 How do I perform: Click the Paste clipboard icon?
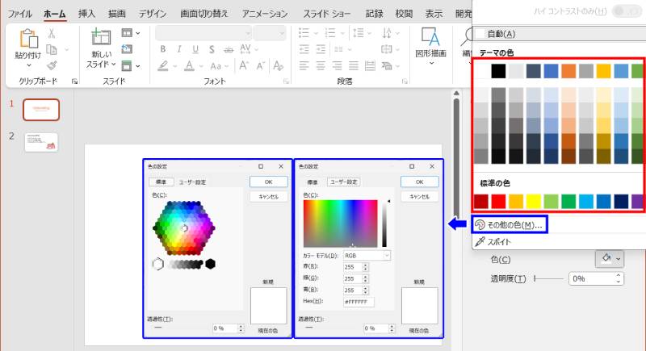28,38
